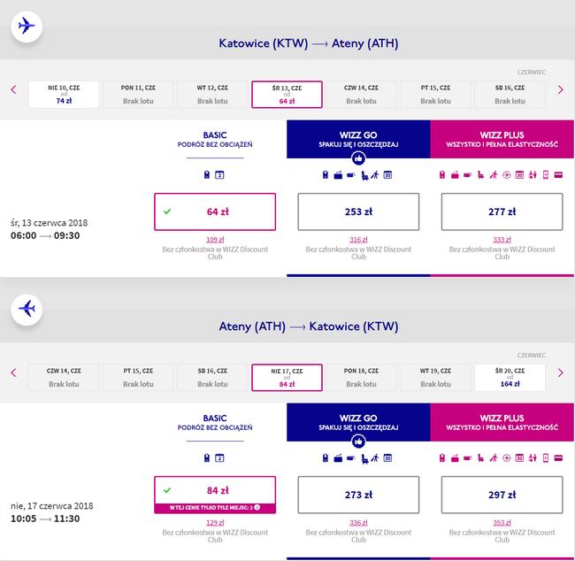Show earlier return dates with the left arrow

click(x=13, y=373)
